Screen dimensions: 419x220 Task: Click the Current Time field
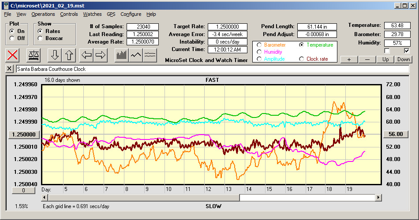pos(228,49)
